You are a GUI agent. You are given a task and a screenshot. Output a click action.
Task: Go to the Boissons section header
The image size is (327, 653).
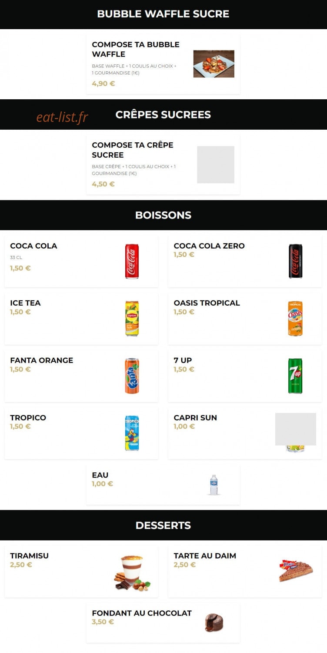tap(163, 215)
